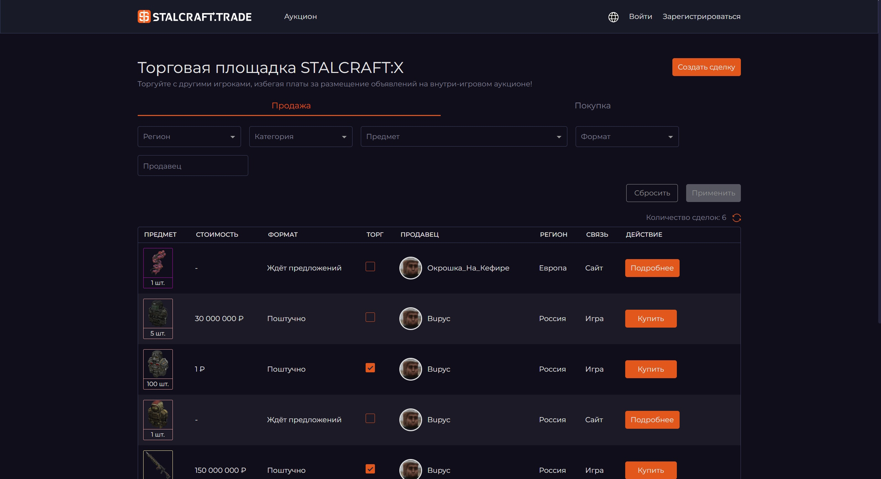Screen dimensions: 881x479
Task: Expand the Предмет dropdown filter
Action: point(464,137)
